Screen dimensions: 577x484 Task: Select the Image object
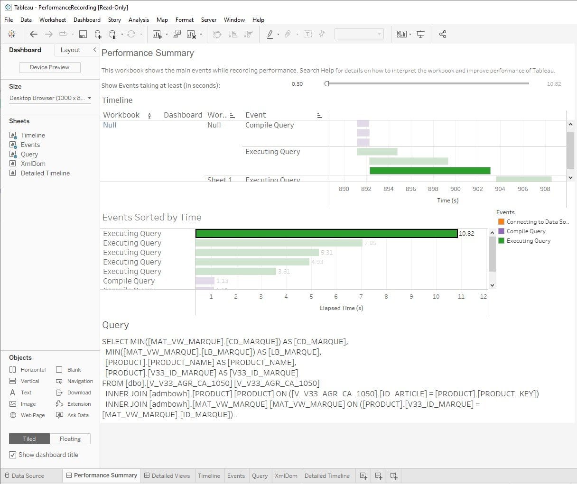[x=23, y=404]
